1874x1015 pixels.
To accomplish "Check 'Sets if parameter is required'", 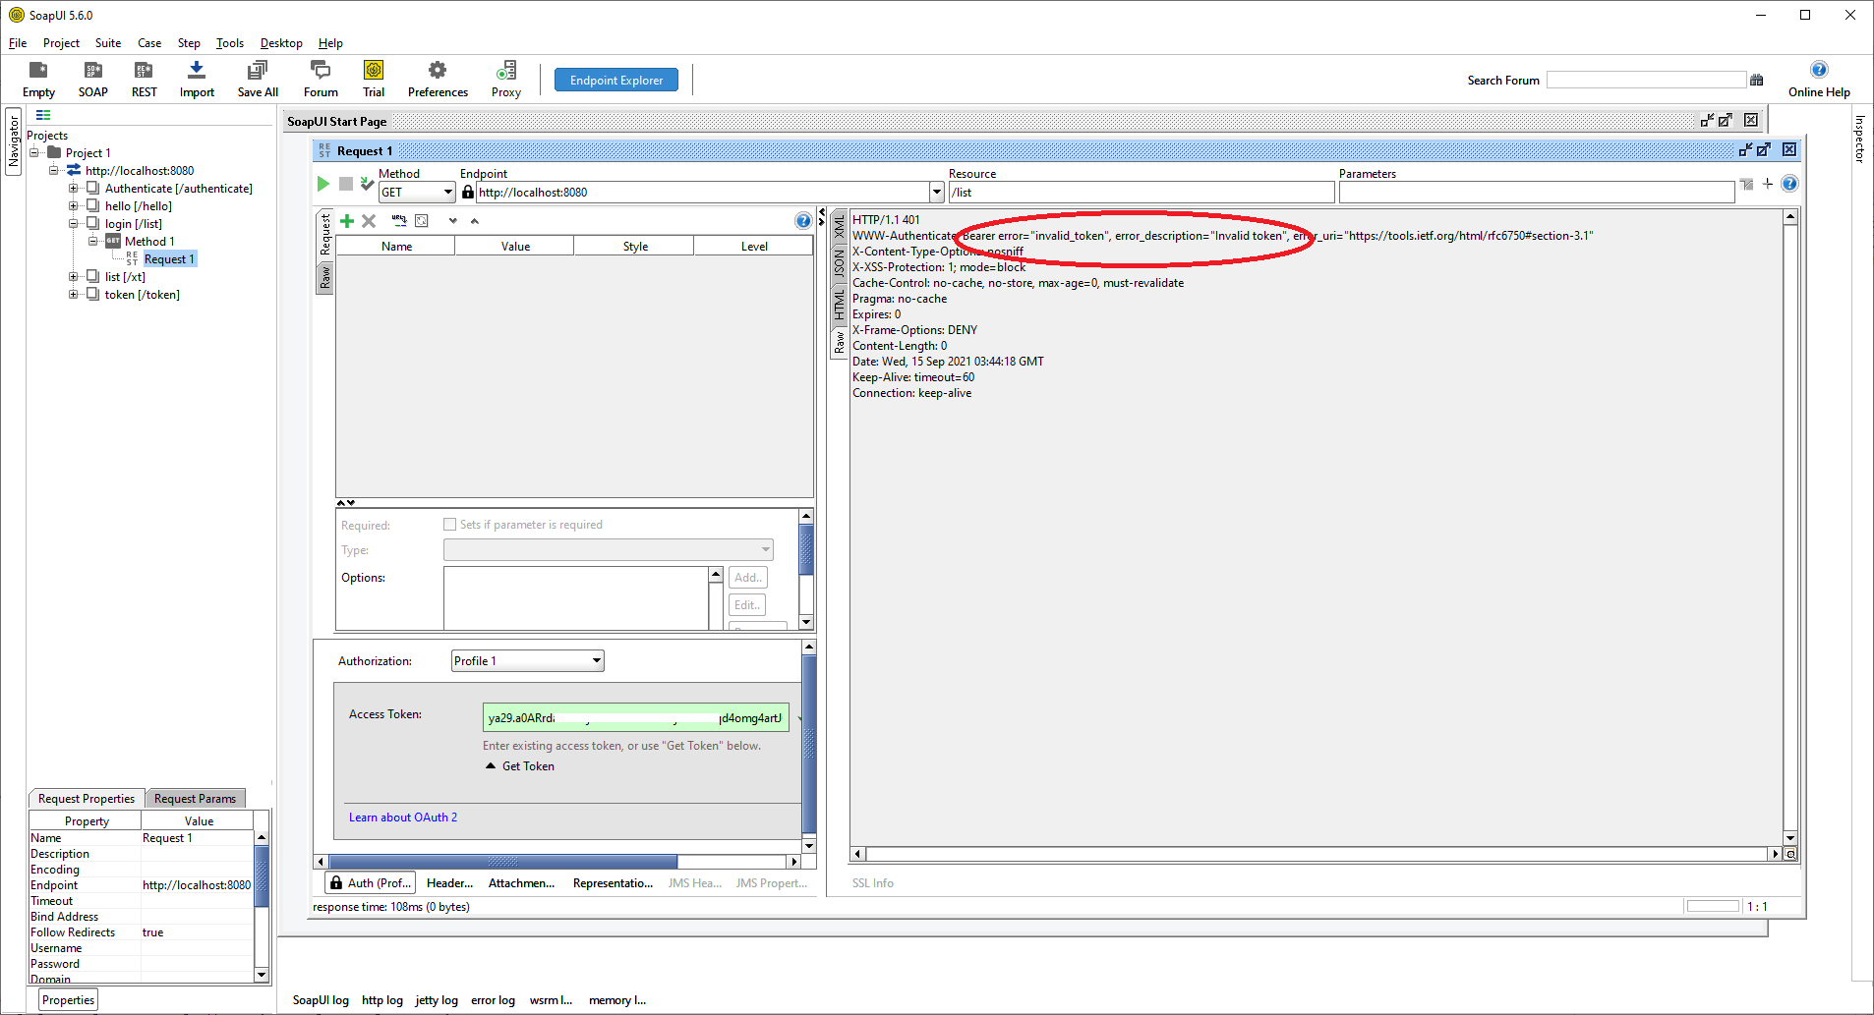I will (x=450, y=524).
